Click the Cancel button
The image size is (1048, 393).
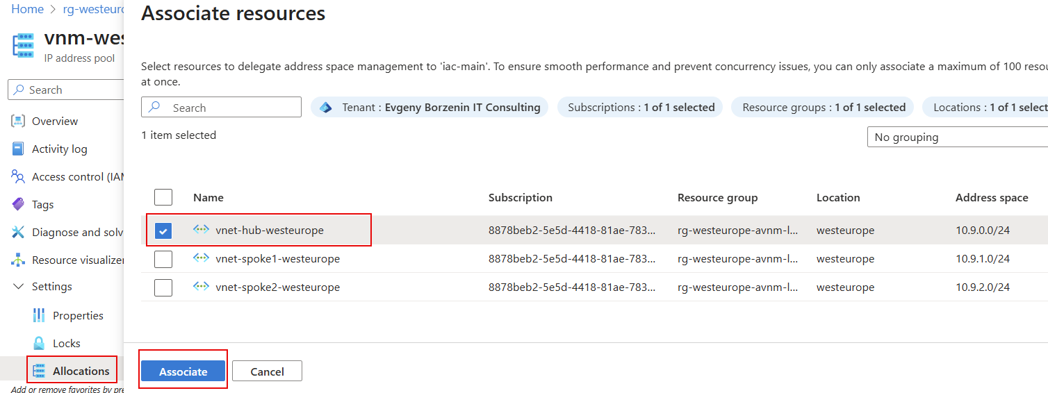click(x=267, y=371)
